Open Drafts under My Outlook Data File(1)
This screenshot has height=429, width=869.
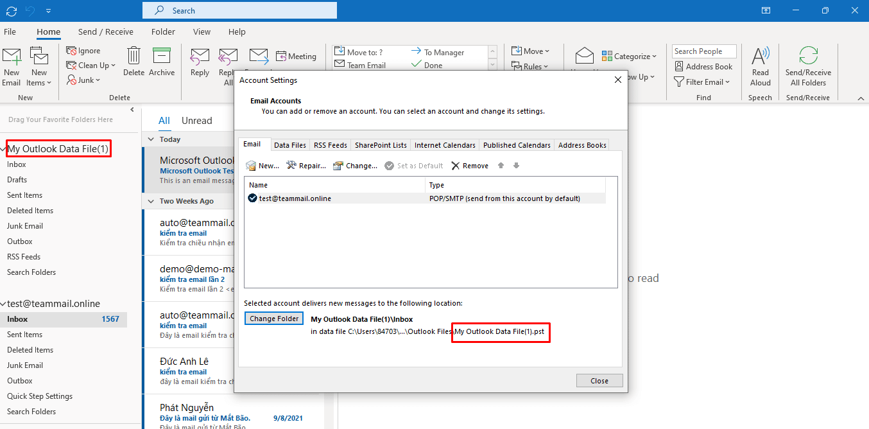[x=17, y=180]
